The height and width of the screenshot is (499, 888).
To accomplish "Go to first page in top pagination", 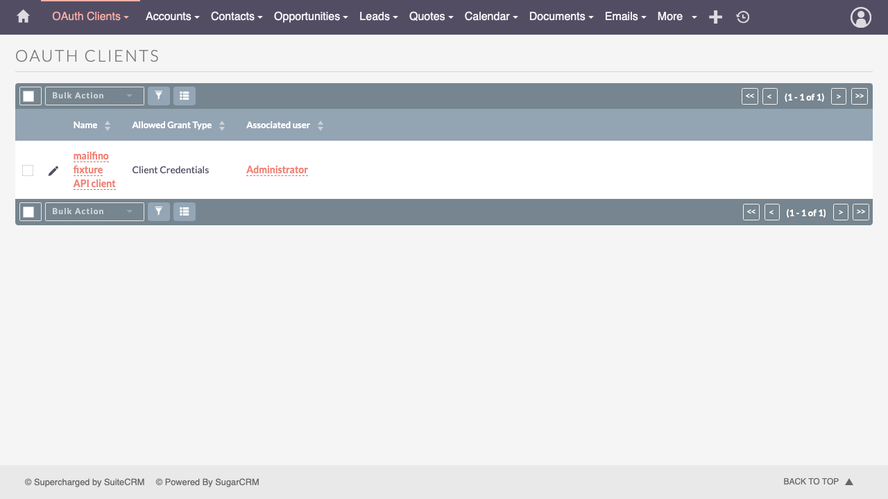I will (x=750, y=96).
